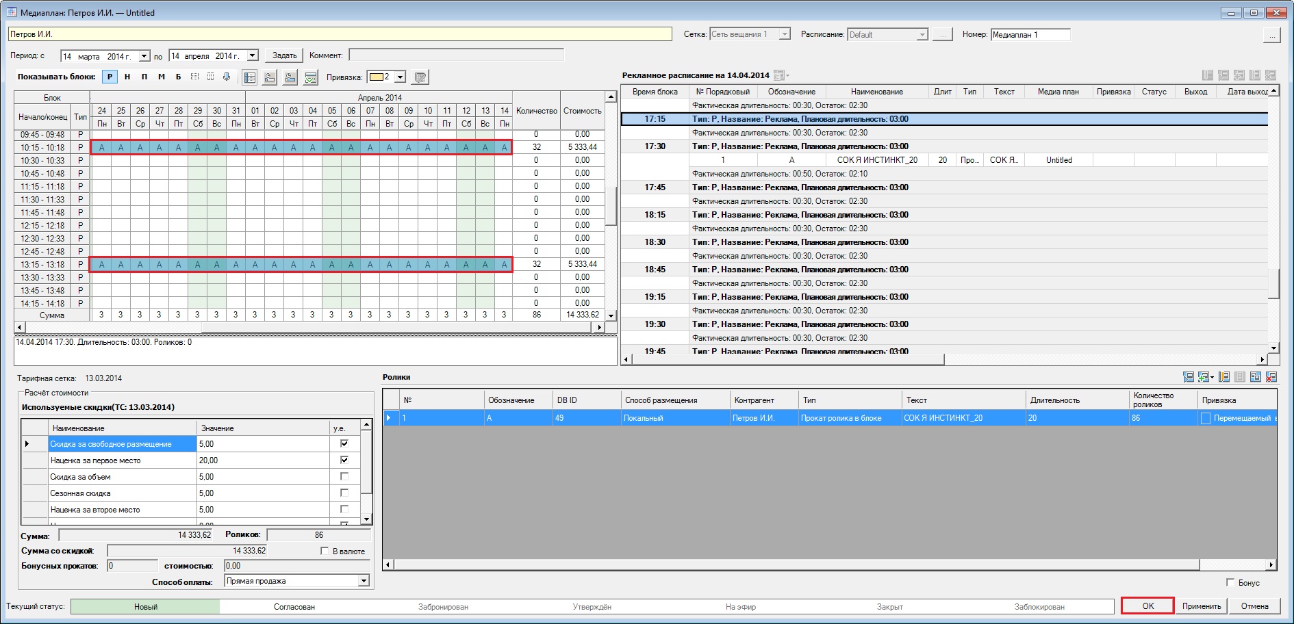
Task: Uncheck Наценка за первое место checkbox
Action: coord(344,460)
